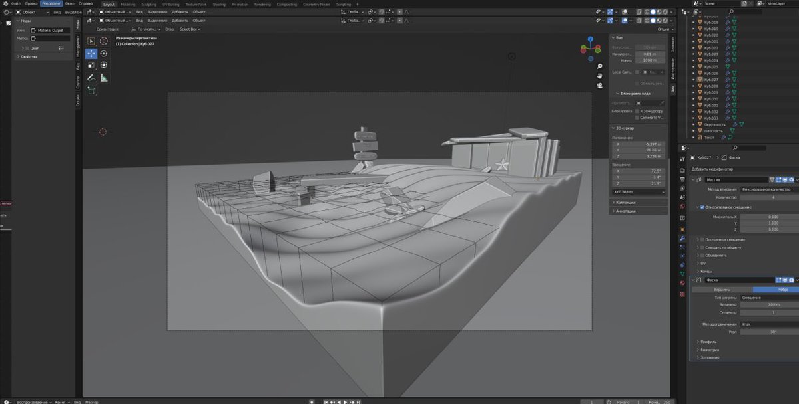Open the Limit Method (Метод ограничения) dropdown
The image size is (799, 404).
click(x=769, y=324)
